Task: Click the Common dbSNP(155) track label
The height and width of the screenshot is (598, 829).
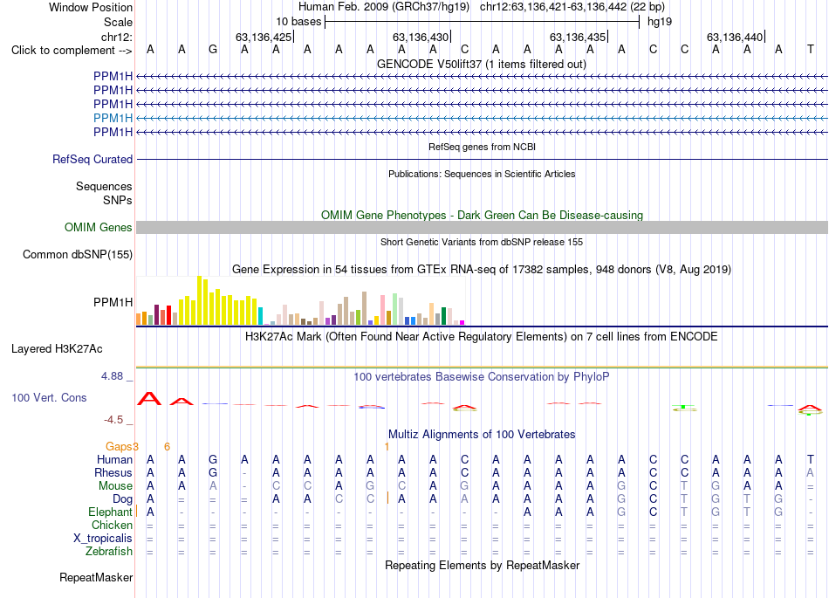Action: pos(78,254)
